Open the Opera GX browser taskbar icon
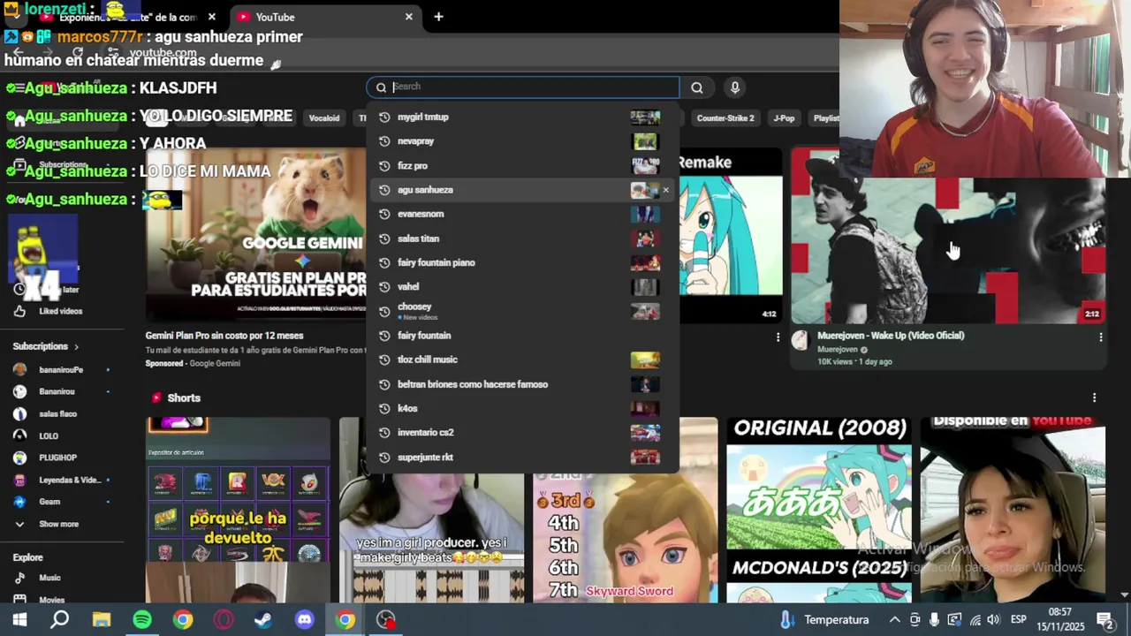This screenshot has height=636, width=1131. [223, 620]
